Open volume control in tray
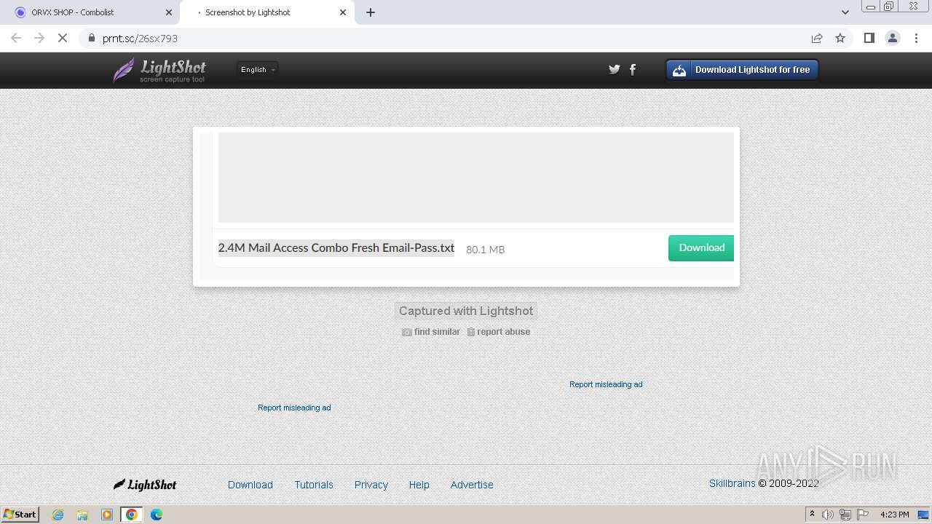932x524 pixels. tap(828, 515)
